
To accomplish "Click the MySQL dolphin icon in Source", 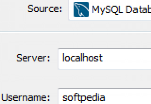I will point(81,9).
